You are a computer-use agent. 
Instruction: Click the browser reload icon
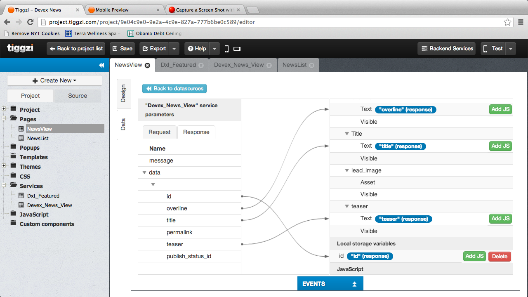pyautogui.click(x=30, y=22)
